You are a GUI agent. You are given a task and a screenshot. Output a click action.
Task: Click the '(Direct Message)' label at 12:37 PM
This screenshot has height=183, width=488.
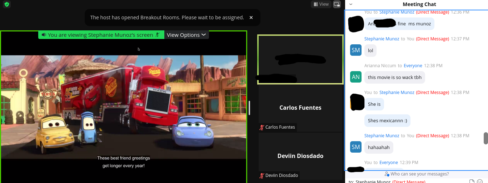coord(432,39)
